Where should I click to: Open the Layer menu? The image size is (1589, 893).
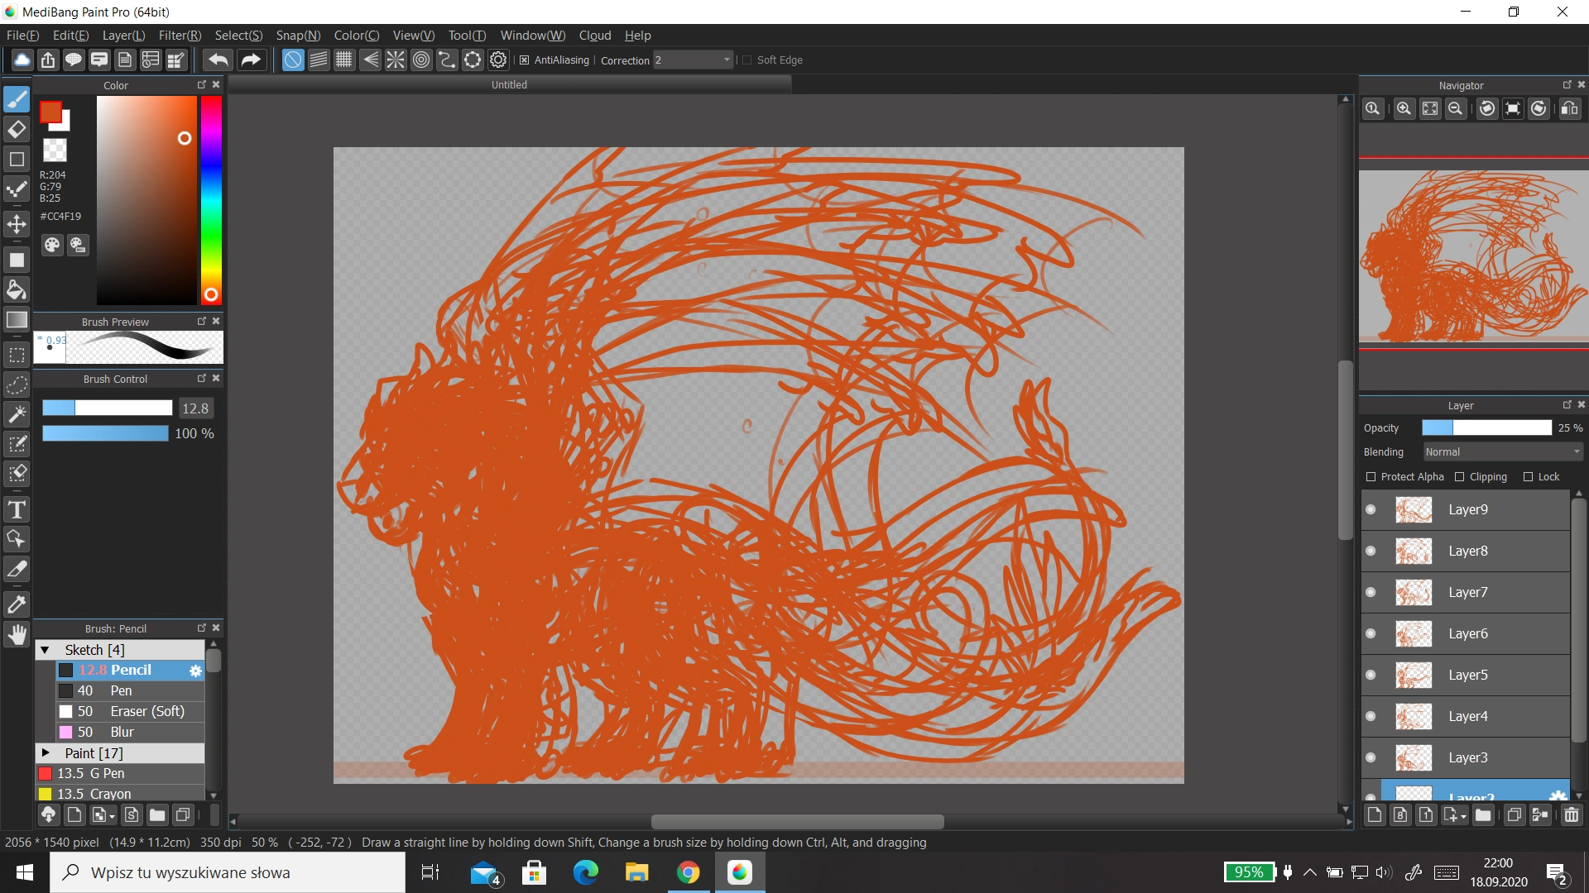pos(122,35)
